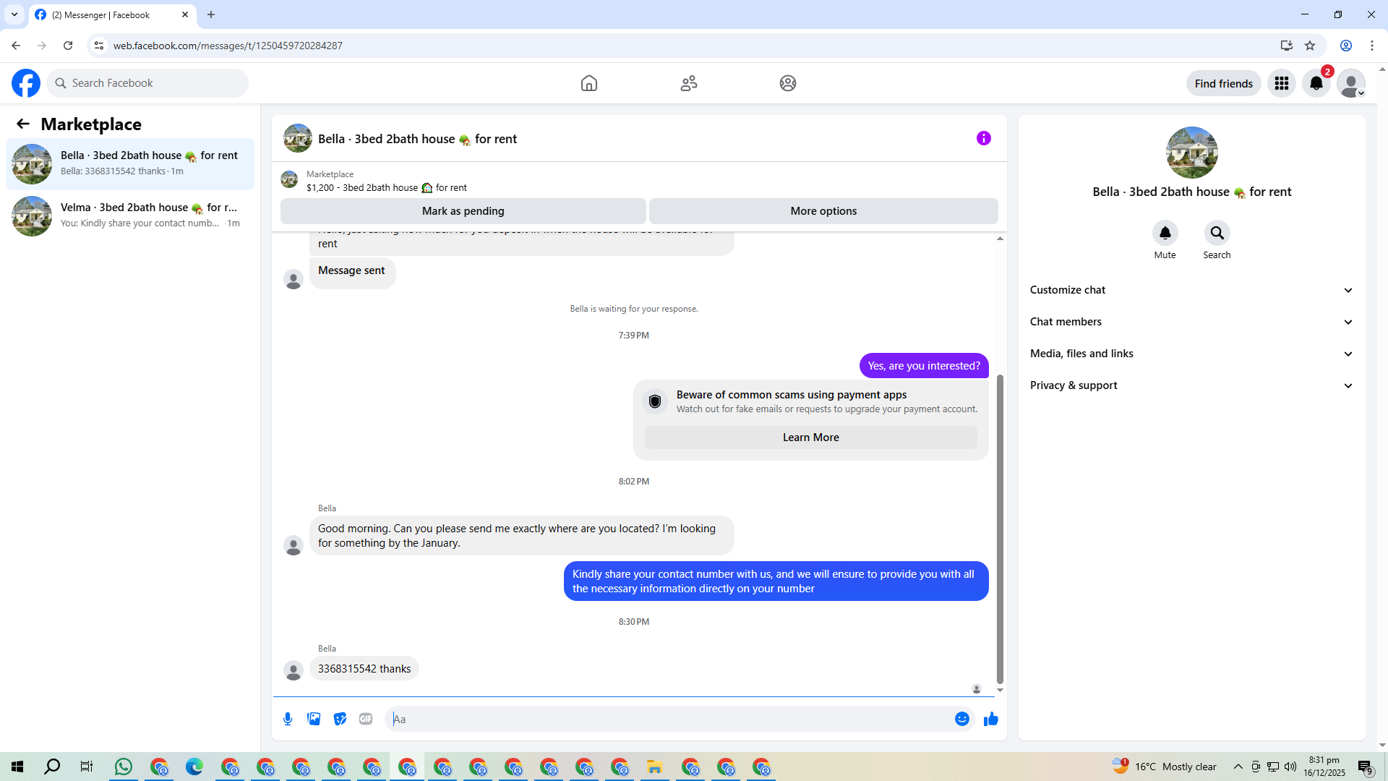This screenshot has width=1388, height=781.
Task: Open Windows taskbar search
Action: 52,767
